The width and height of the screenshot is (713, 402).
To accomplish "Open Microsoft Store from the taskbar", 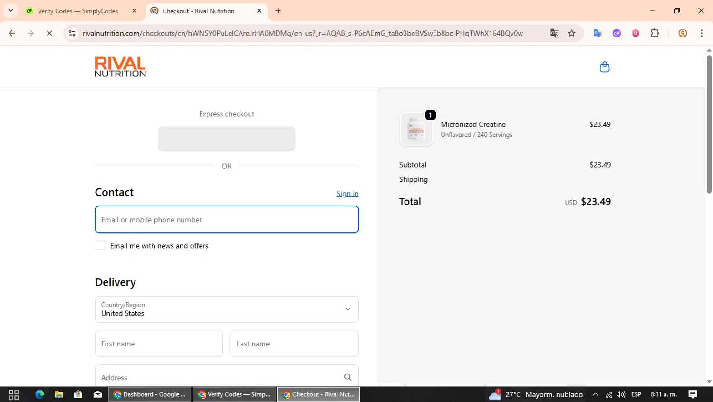I will point(78,394).
